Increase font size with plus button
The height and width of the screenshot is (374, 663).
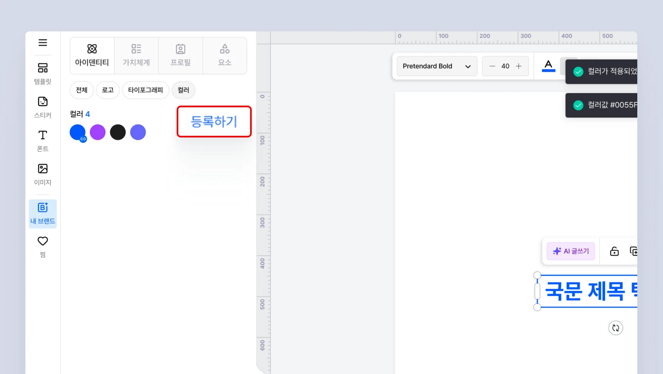(x=519, y=66)
